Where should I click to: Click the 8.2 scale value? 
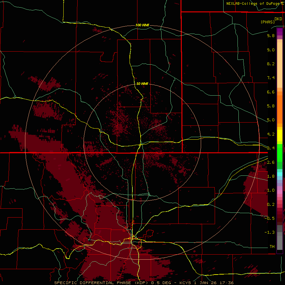click(x=271, y=64)
